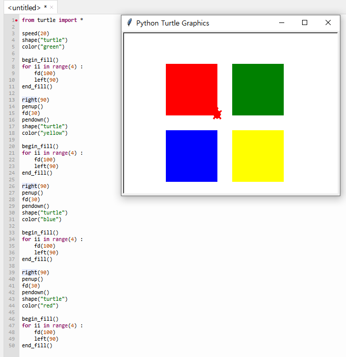Click 'fd(30)' on line 15
This screenshot has height=357, width=346.
point(31,113)
